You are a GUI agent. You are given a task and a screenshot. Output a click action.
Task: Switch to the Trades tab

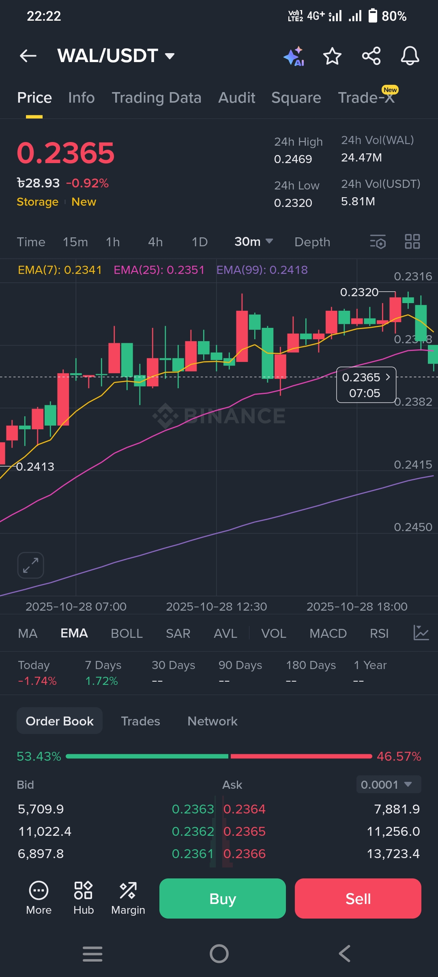coord(140,721)
